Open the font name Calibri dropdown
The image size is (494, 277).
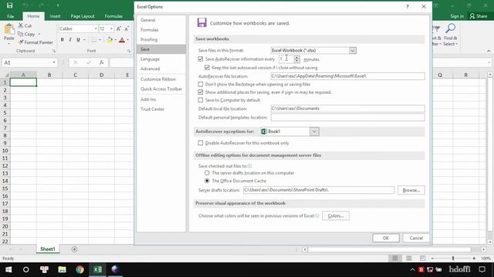(96, 28)
